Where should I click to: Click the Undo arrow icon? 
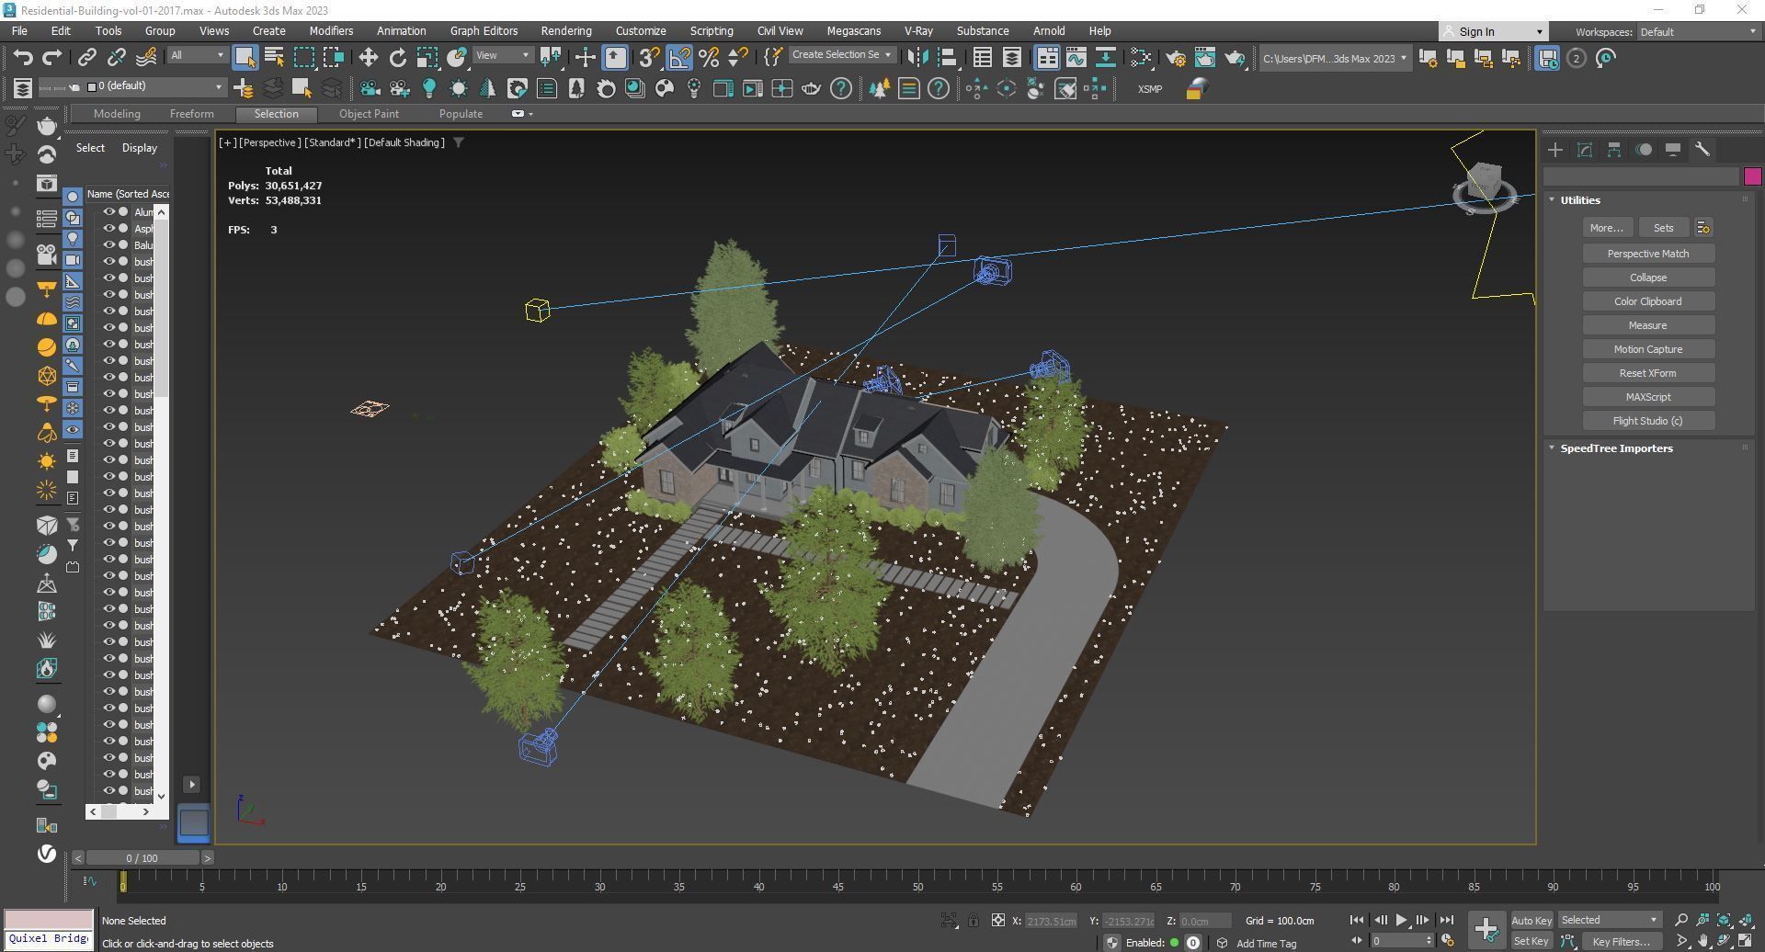23,58
